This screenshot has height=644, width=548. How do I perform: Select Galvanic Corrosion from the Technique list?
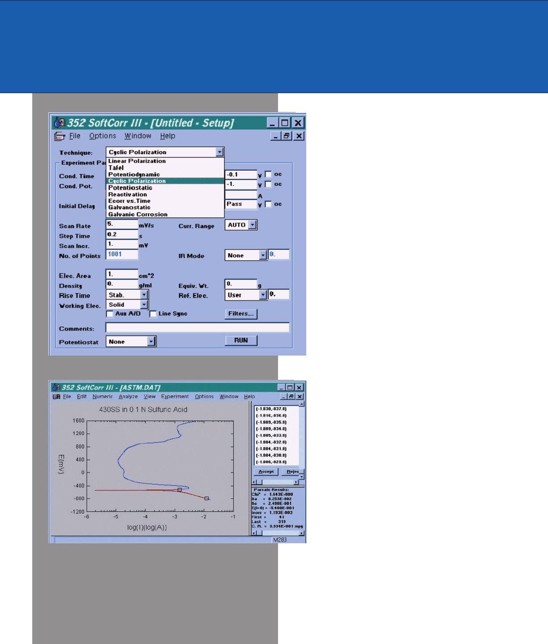pyautogui.click(x=138, y=214)
